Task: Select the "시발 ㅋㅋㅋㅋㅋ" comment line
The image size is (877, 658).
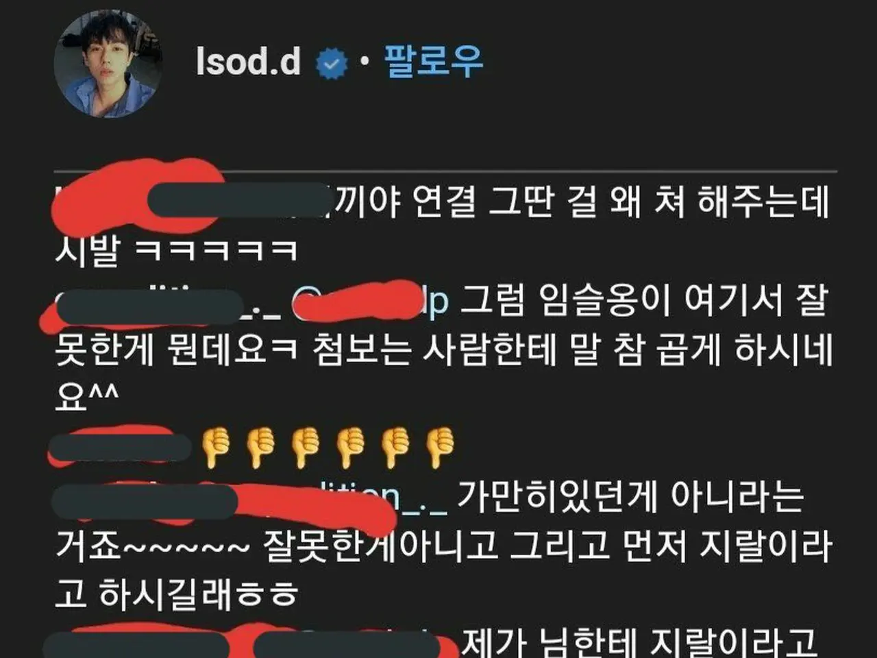Action: (x=177, y=249)
